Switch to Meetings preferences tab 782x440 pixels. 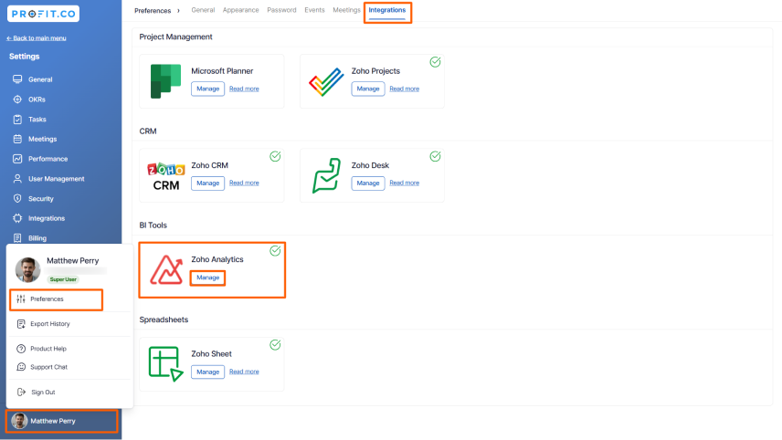[x=346, y=10]
